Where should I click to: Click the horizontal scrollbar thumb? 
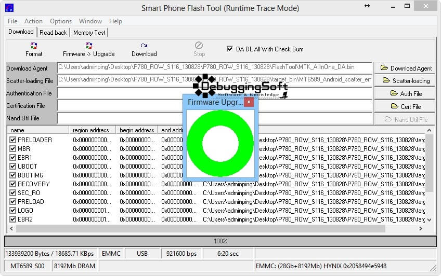(201, 229)
